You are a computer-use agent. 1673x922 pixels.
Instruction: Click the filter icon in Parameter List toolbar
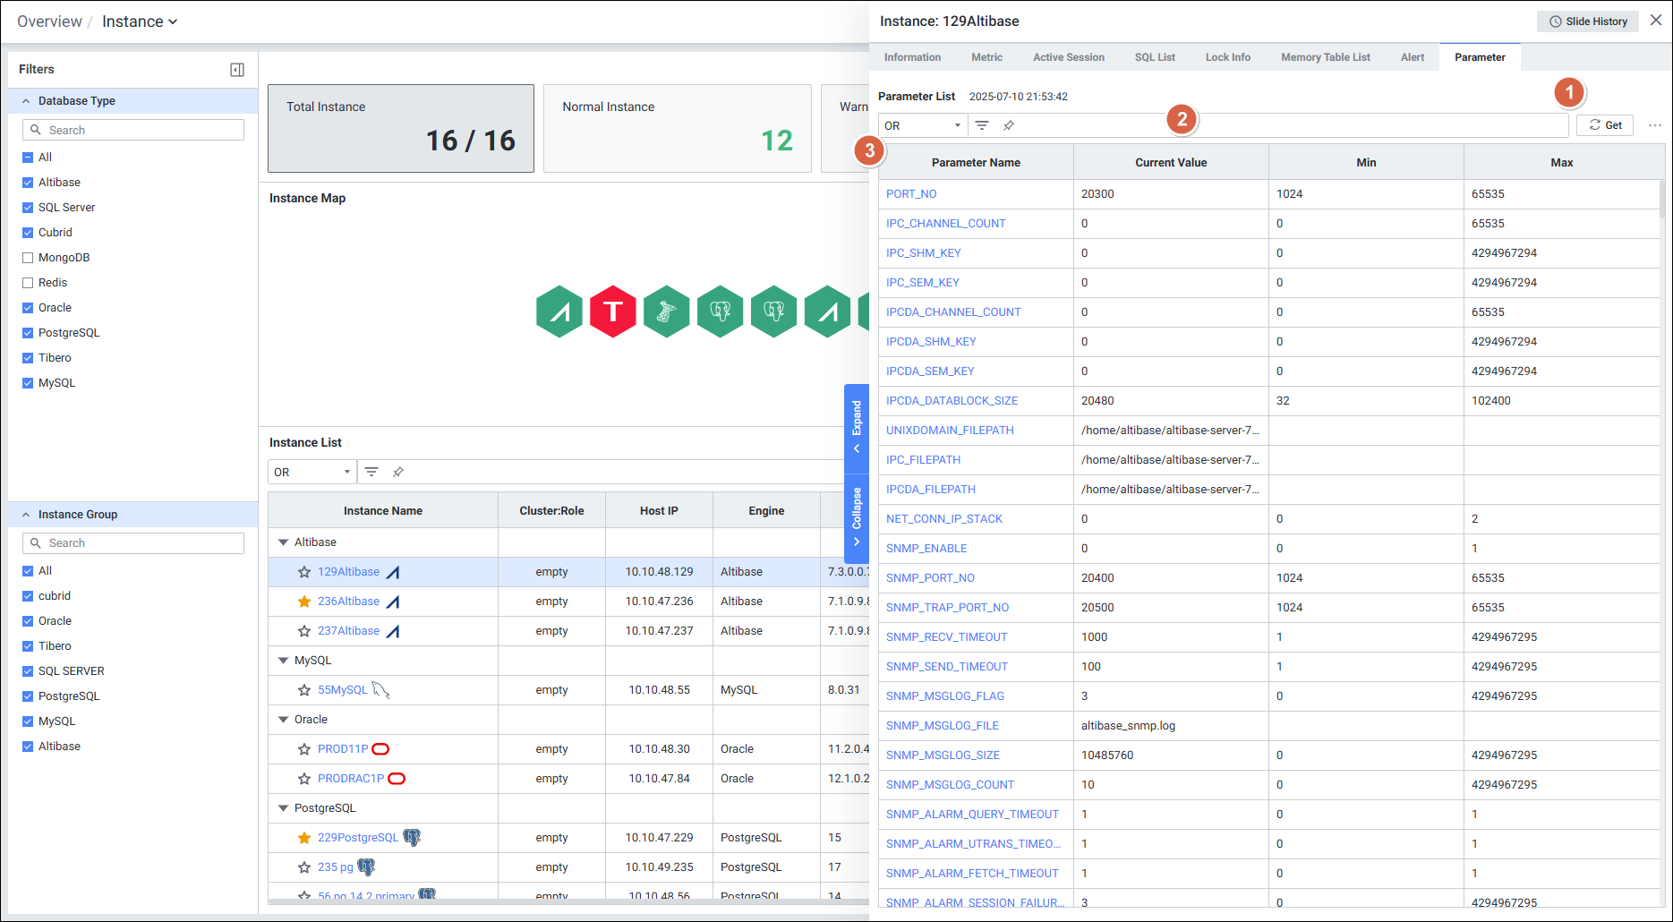982,125
